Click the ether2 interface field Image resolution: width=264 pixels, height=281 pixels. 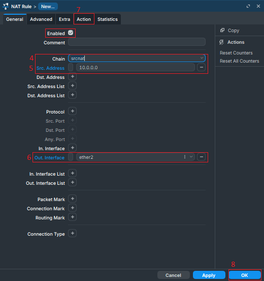[136, 157]
